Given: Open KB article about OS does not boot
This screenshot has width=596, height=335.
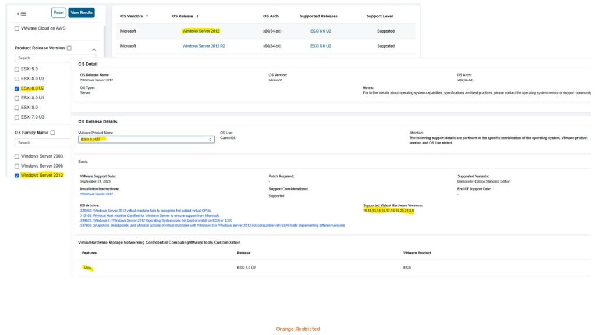Looking at the screenshot, I should [156, 220].
